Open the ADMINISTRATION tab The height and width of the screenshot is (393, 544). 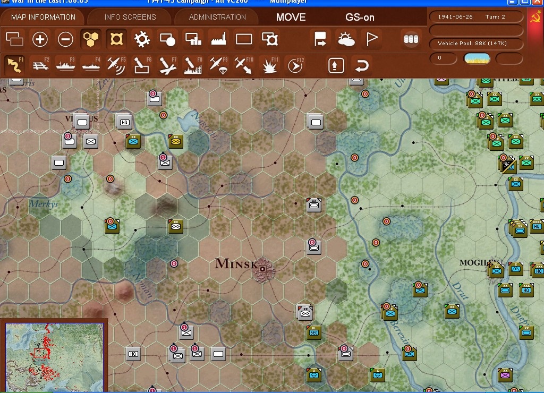pyautogui.click(x=217, y=17)
